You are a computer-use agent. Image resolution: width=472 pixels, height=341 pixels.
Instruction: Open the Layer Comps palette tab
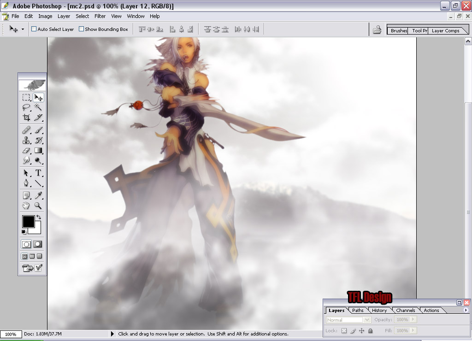pos(446,30)
